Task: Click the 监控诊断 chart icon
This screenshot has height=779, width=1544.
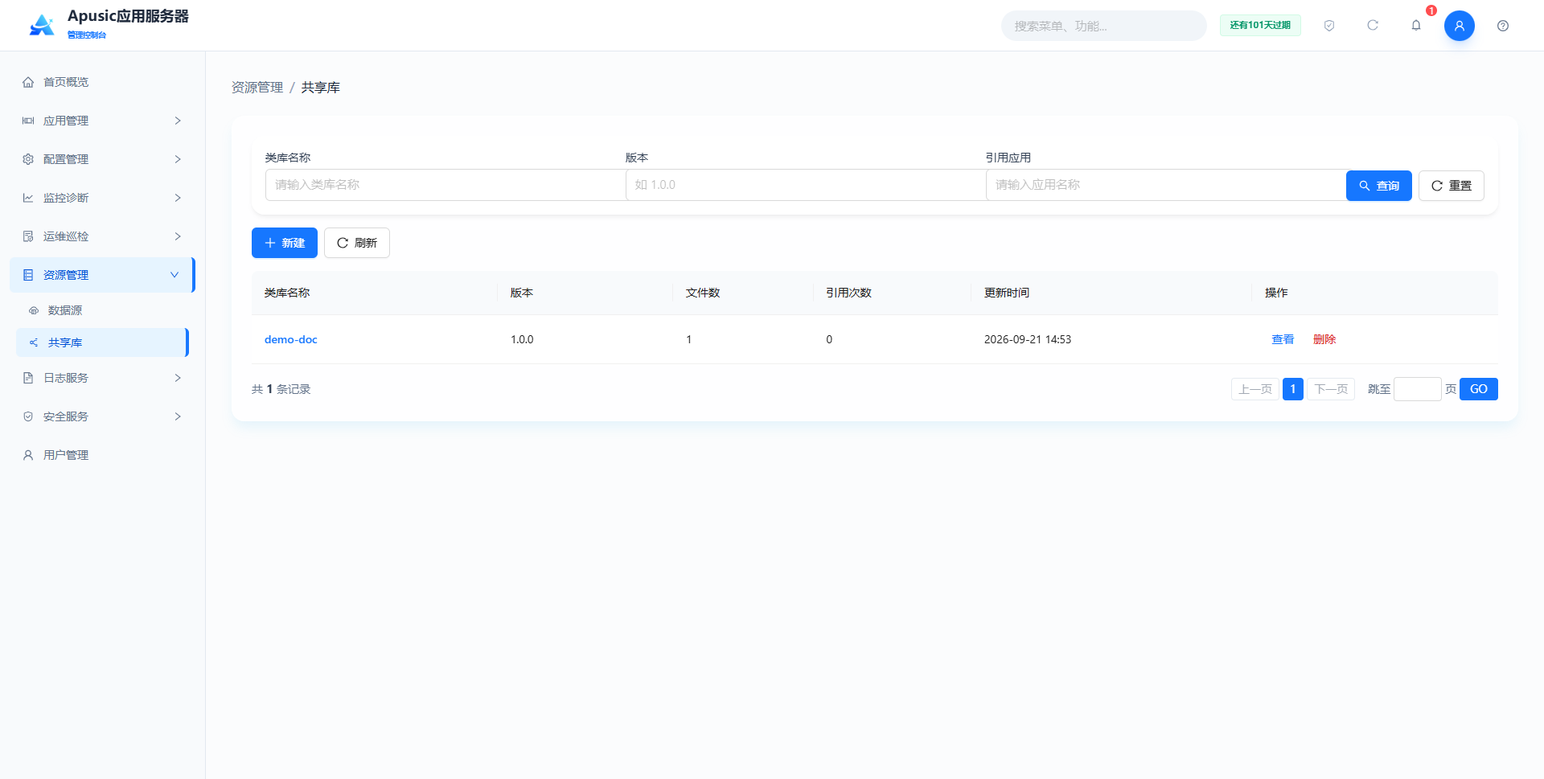Action: click(28, 198)
